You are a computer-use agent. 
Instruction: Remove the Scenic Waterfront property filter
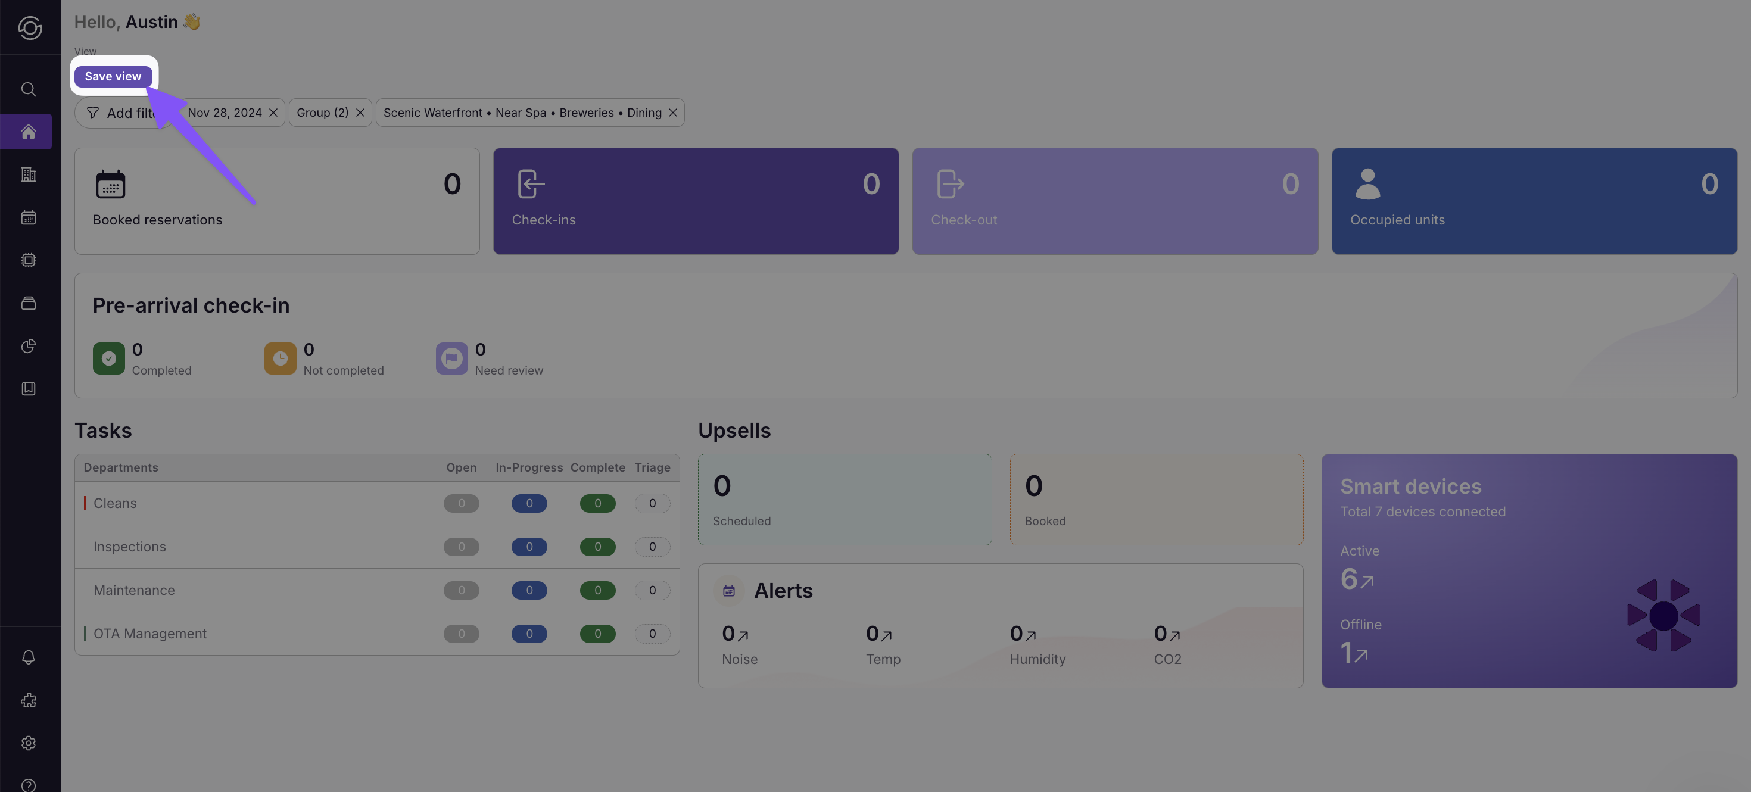(673, 113)
